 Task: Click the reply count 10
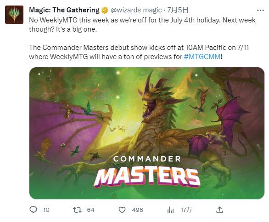pos(46,210)
